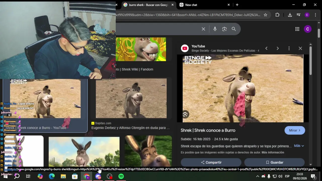
Task: Click the YouTube source logo in preview
Action: tap(185, 48)
